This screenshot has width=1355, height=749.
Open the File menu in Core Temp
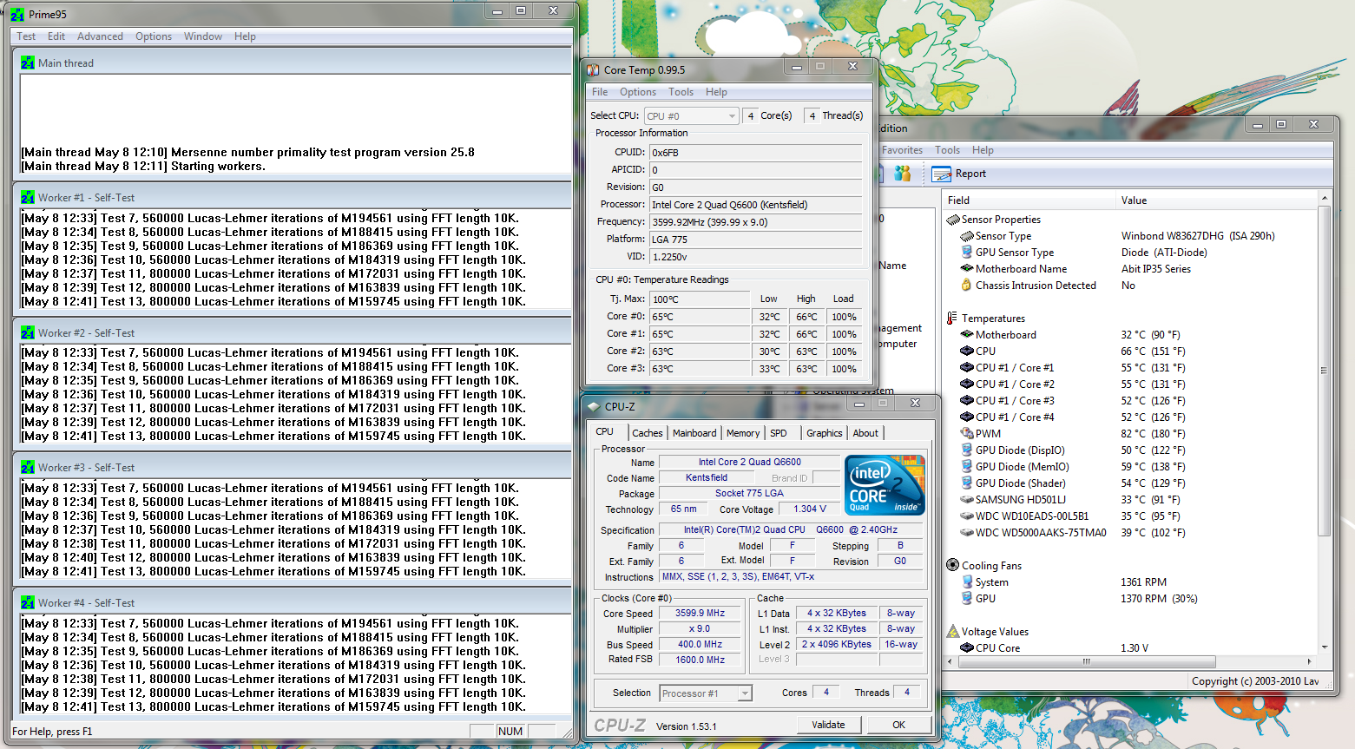[600, 92]
